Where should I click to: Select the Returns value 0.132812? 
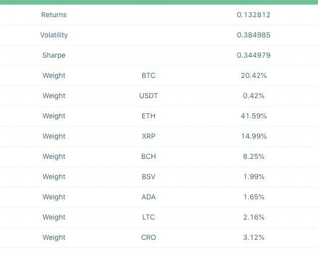point(253,15)
